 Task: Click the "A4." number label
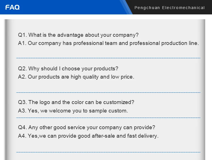point(22,136)
